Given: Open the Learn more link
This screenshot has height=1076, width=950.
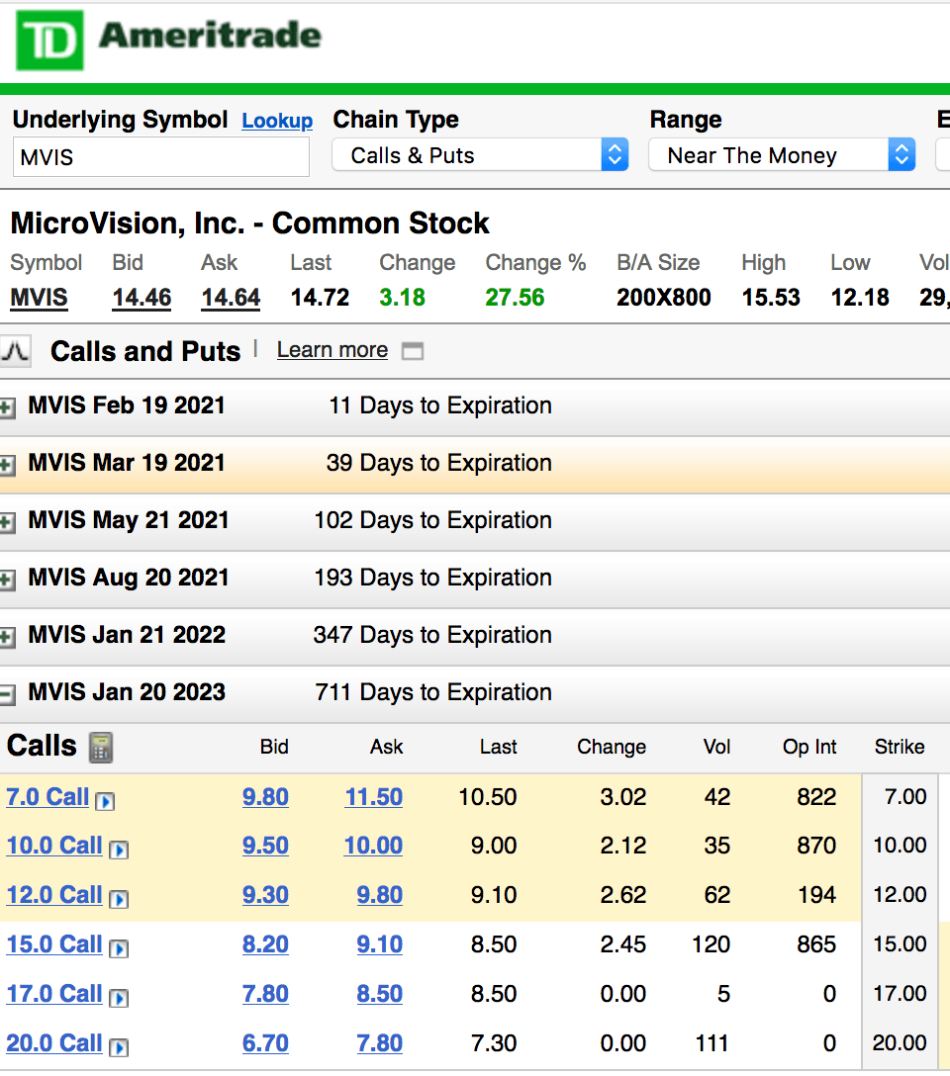Looking at the screenshot, I should 332,350.
